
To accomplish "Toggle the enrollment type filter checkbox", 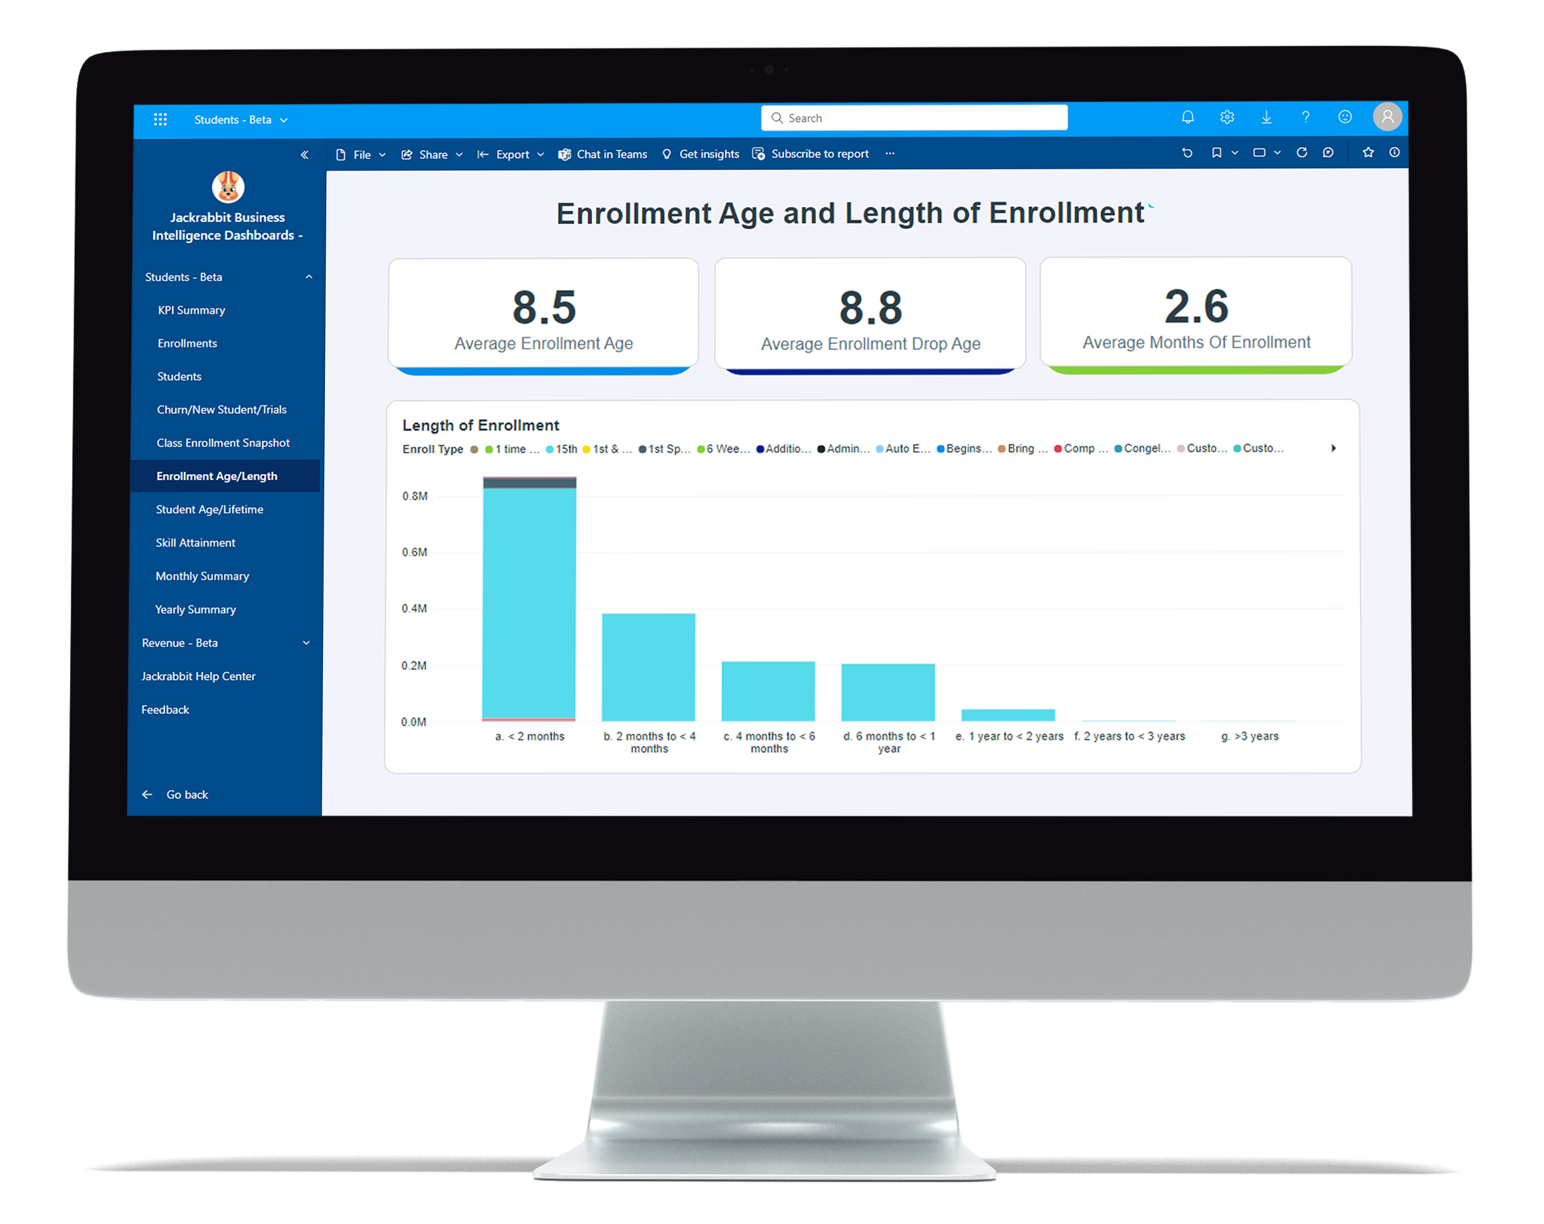I will coord(480,449).
